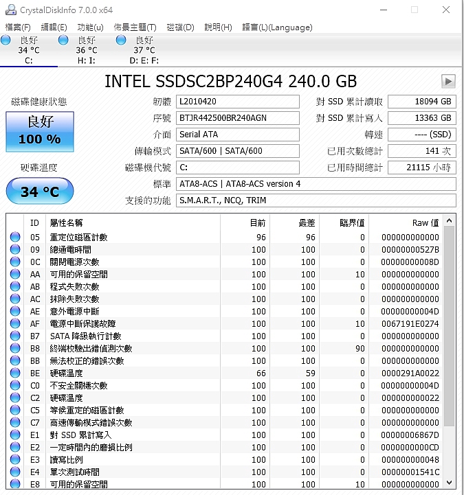
Task: Click the 屬性名稱 column header
Action: (133, 223)
